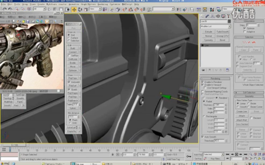This screenshot has height=165, width=265.
Task: Open the Tools menu
Action: 17,4
